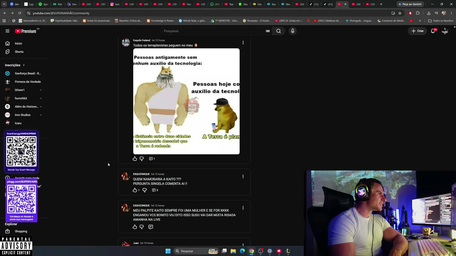
Task: Open Icaru channel in sidebar
Action: (x=24, y=123)
